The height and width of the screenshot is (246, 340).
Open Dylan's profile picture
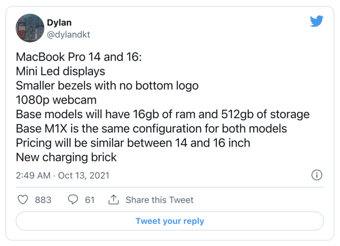[30, 28]
